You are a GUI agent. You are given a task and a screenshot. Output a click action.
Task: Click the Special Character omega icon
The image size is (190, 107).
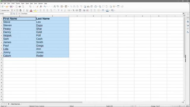click(x=96, y=7)
